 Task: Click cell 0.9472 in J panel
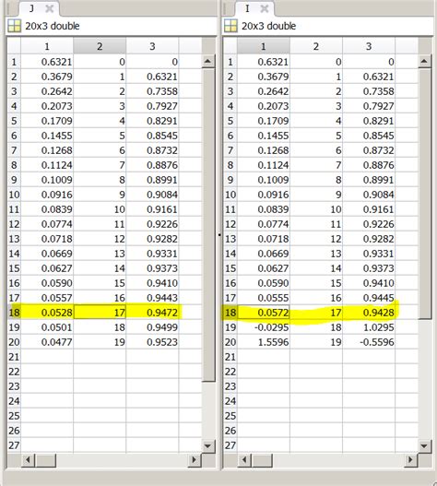pyautogui.click(x=152, y=313)
